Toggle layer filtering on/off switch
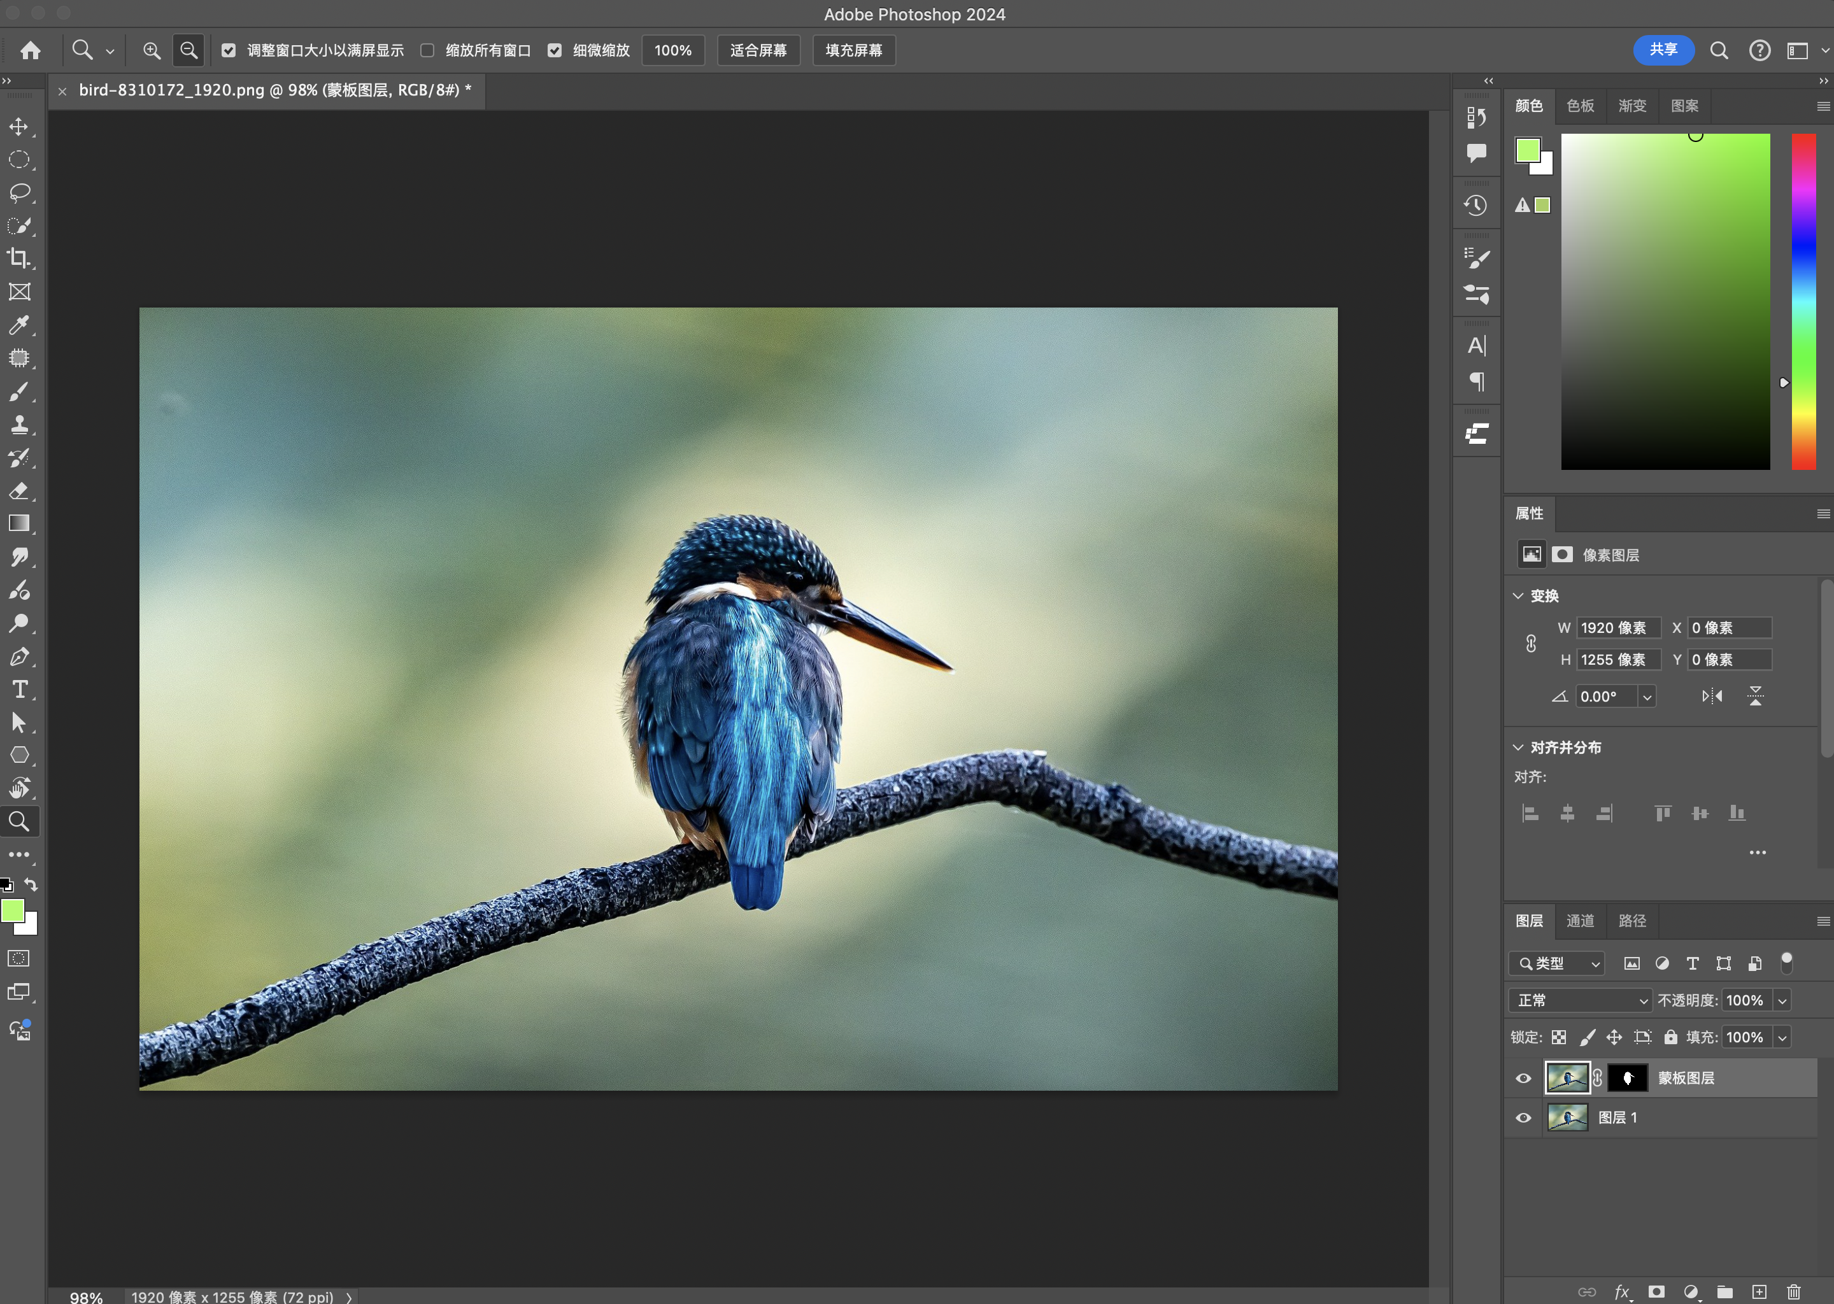This screenshot has width=1834, height=1304. (x=1787, y=962)
